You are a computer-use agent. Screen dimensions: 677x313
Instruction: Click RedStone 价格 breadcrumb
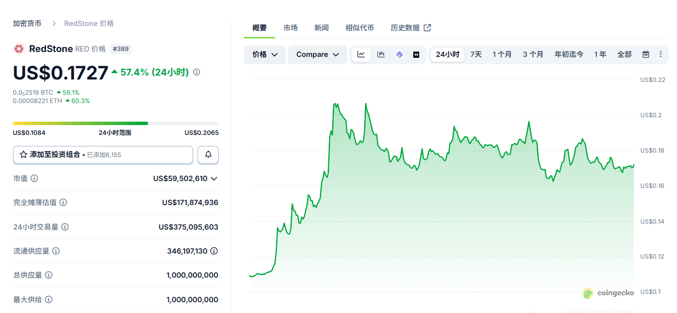click(89, 24)
